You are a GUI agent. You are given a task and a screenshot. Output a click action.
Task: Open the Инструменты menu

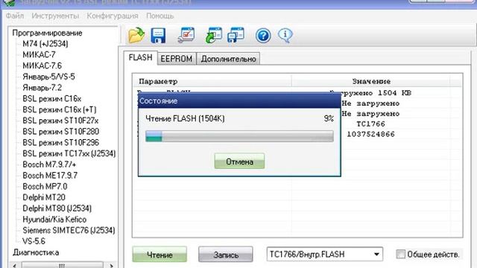coord(55,16)
